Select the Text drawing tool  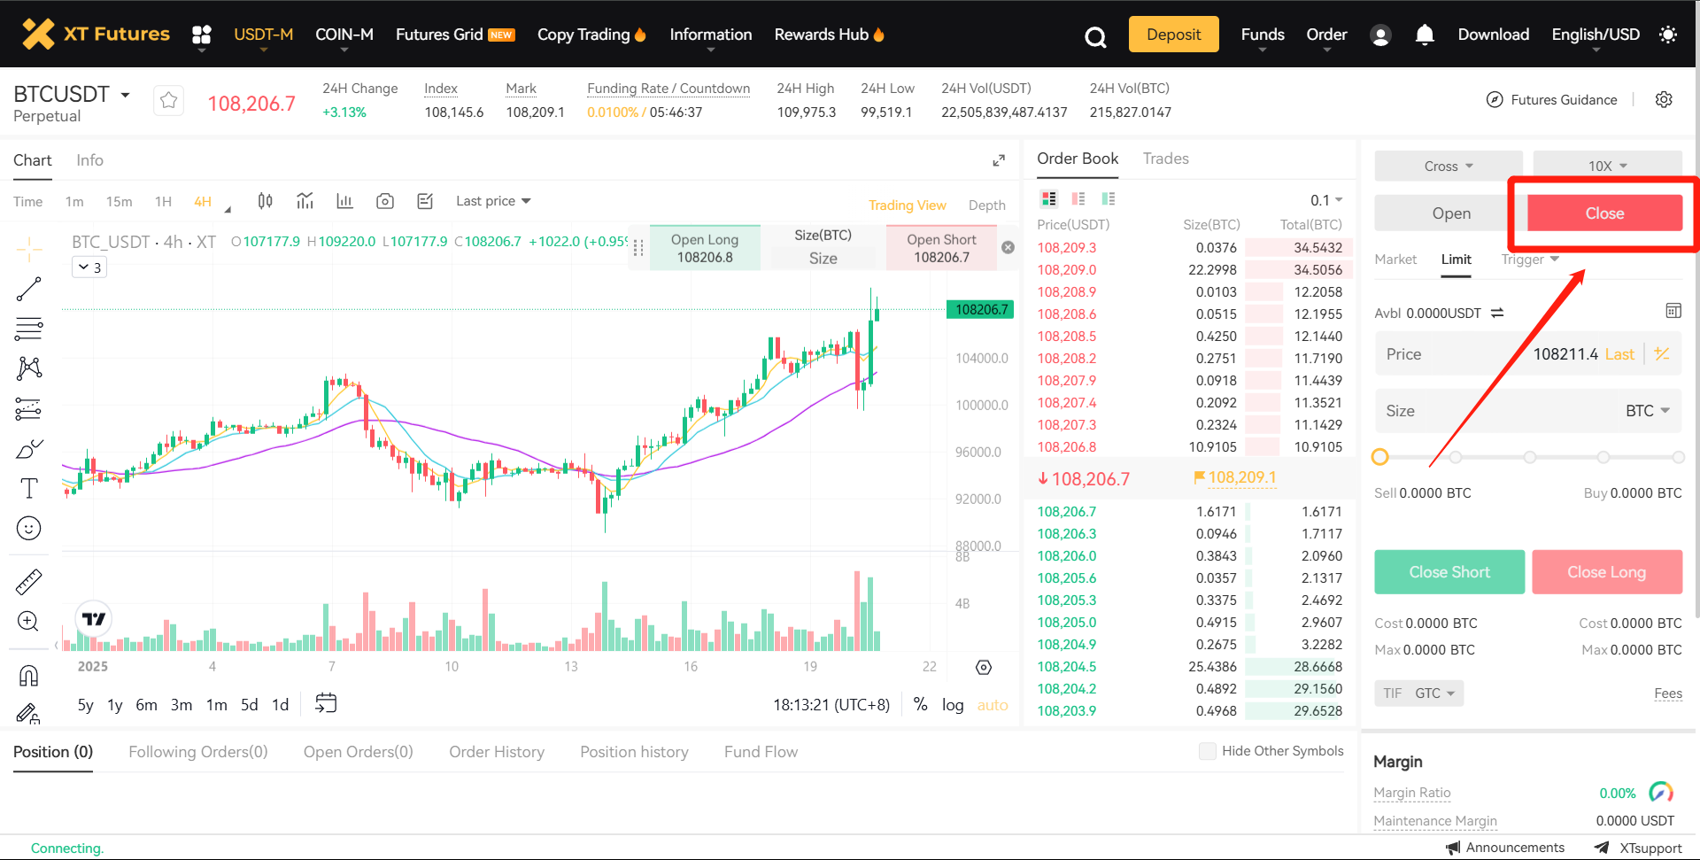point(28,488)
